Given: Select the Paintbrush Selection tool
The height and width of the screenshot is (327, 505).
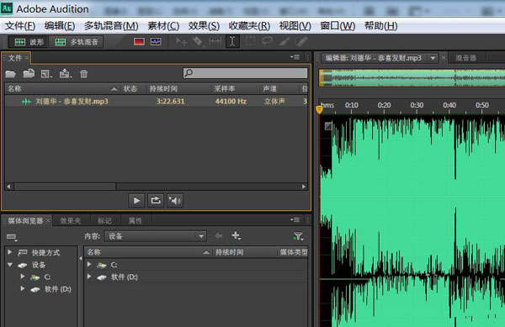Looking at the screenshot, I should [284, 41].
